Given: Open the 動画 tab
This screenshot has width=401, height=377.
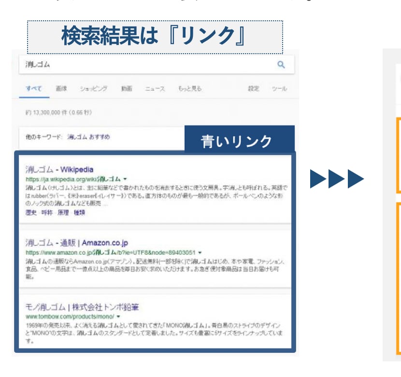Looking at the screenshot, I should [x=127, y=89].
